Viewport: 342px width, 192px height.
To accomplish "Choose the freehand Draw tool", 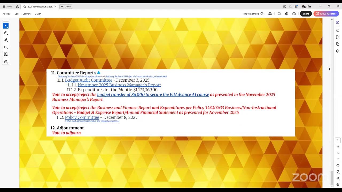I will 6,47.
